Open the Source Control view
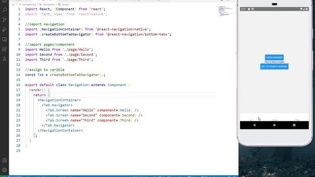The width and height of the screenshot is (315, 177). pyautogui.click(x=4, y=20)
